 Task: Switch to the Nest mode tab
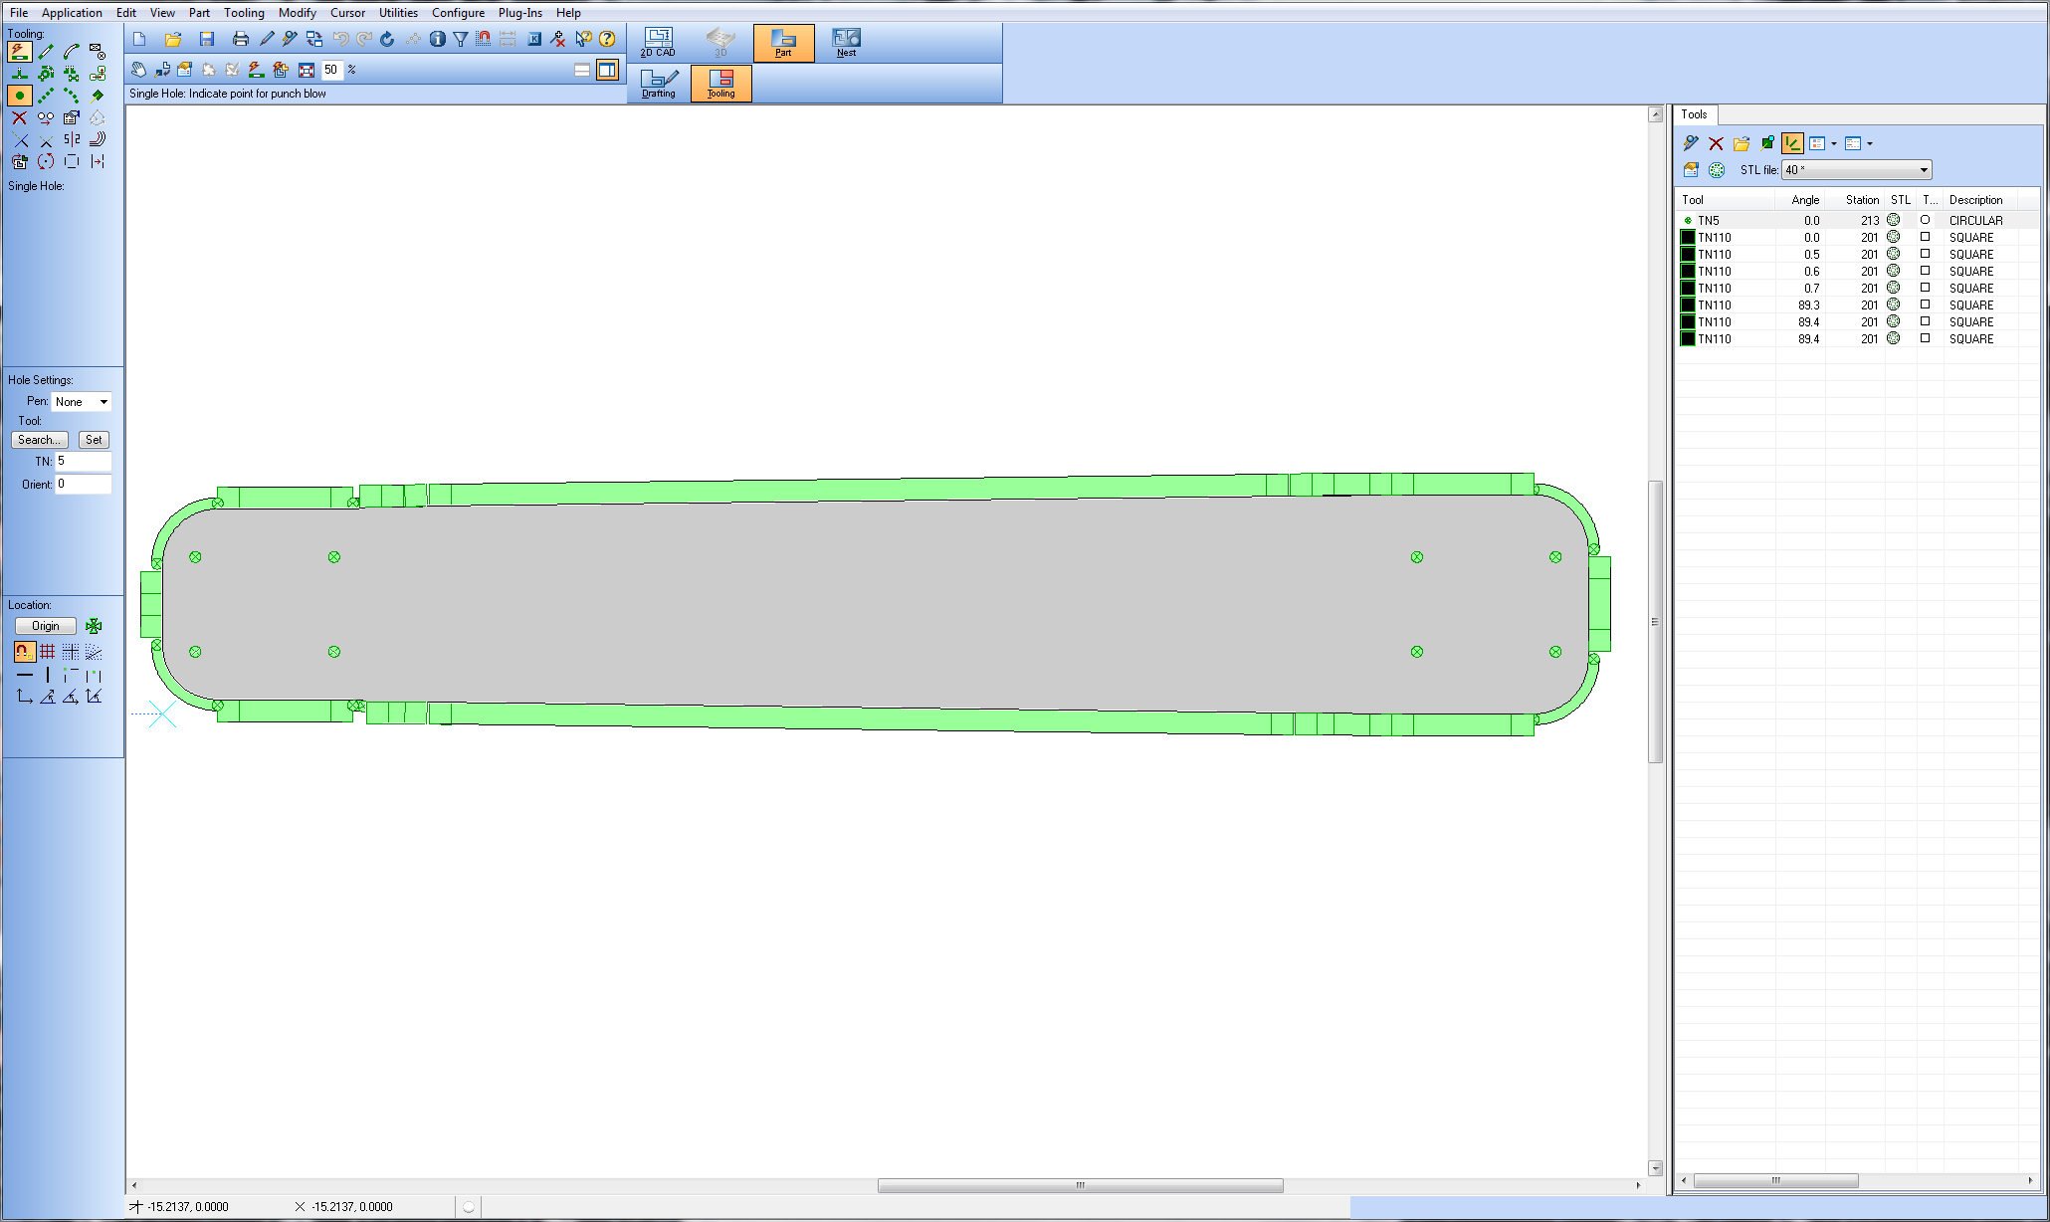point(846,43)
